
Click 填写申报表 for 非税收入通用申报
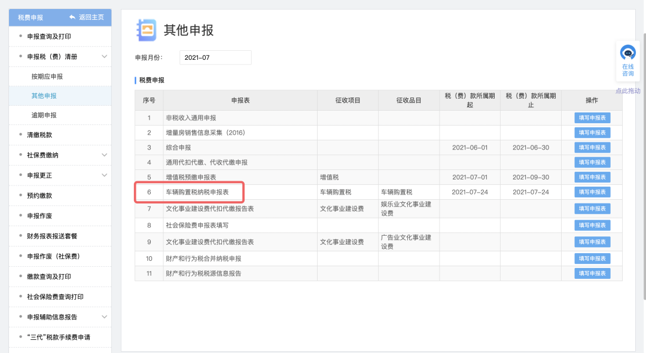click(592, 118)
